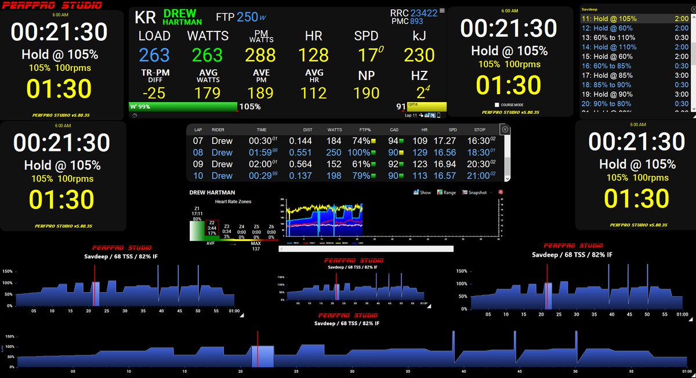Select interval 13: 60% to 110%
Screen dimensions: 696x378
tap(635, 38)
